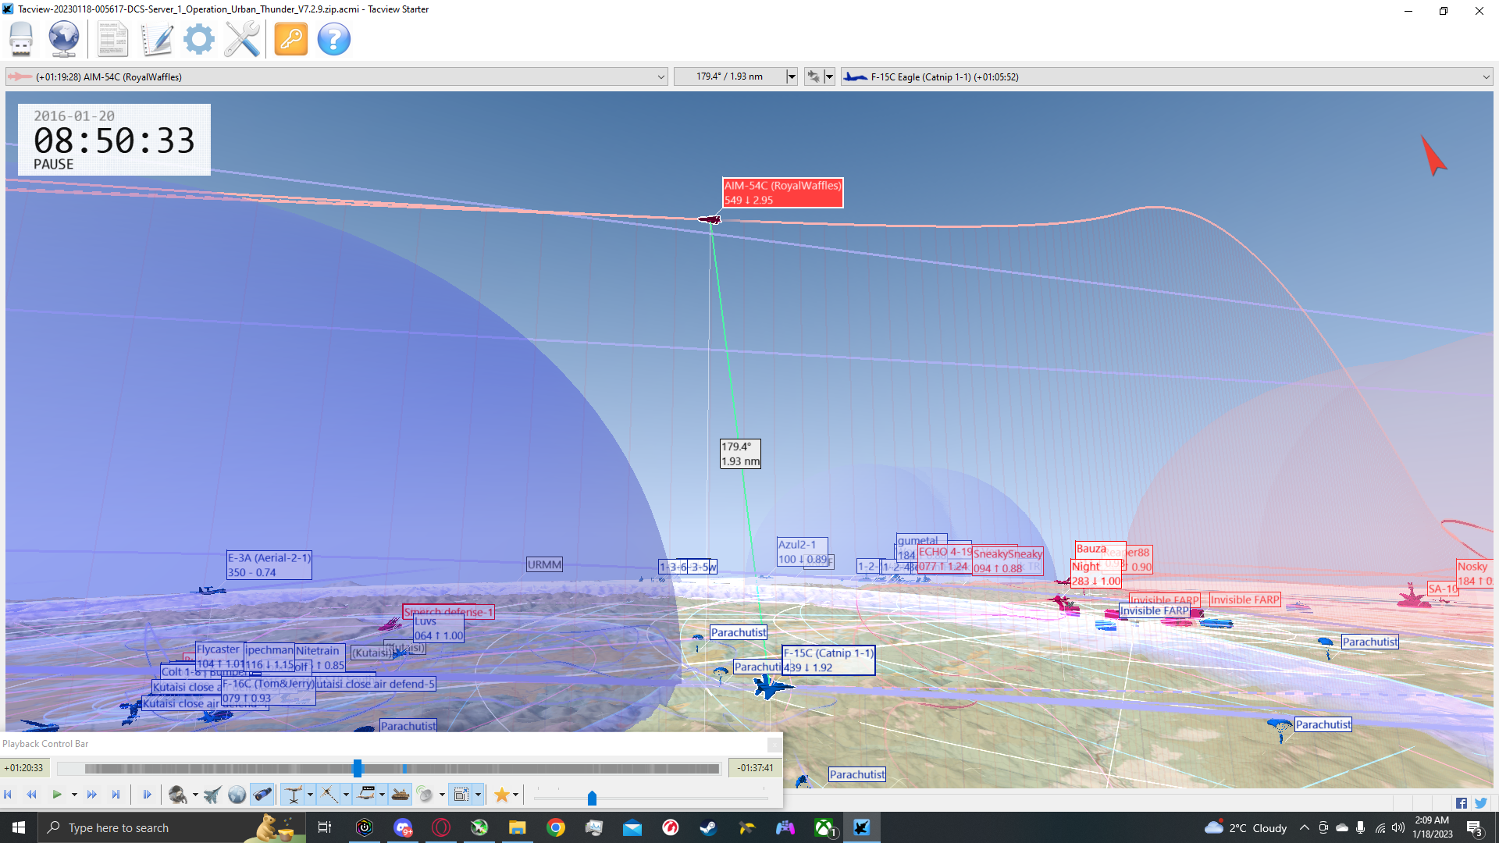Expand the star bookmarks dropdown arrow
The width and height of the screenshot is (1499, 843).
(x=515, y=795)
